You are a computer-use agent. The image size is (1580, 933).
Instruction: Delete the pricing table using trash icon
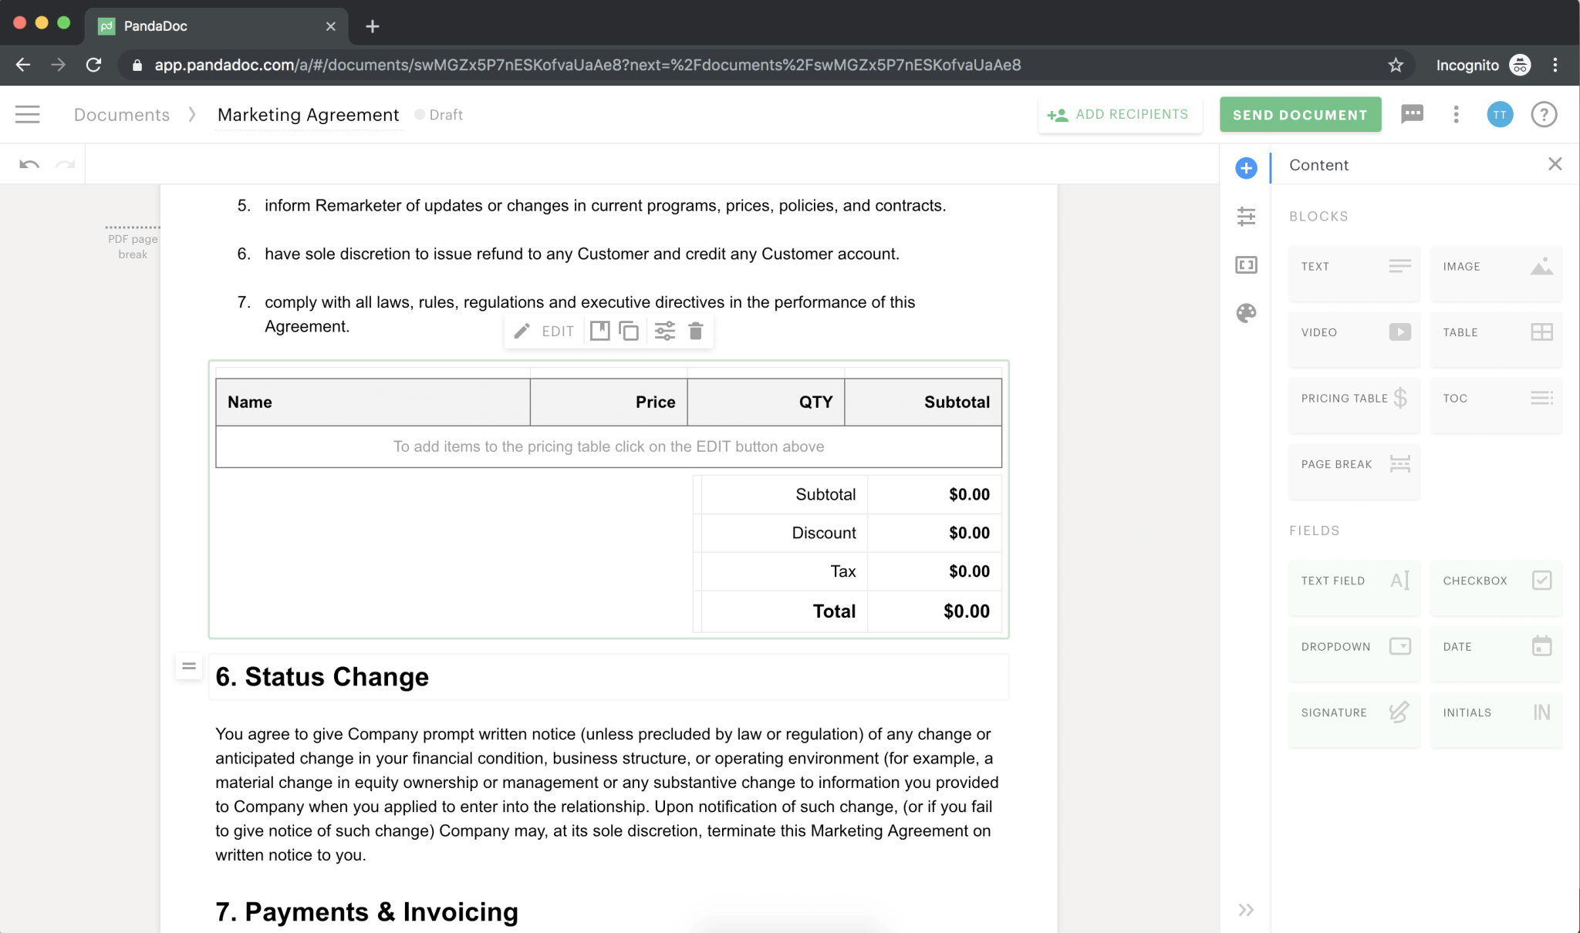point(695,330)
